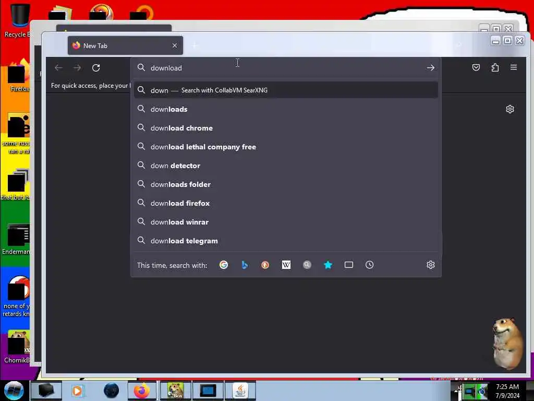Viewport: 534px width, 401px height.
Task: Open a new tab with plus button
Action: (195, 45)
